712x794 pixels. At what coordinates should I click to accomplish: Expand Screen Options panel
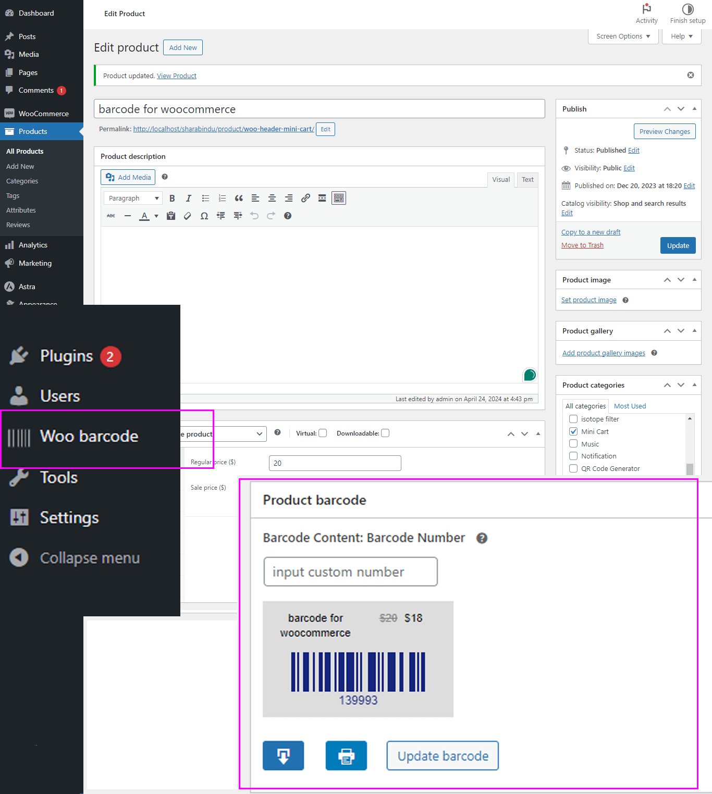623,36
